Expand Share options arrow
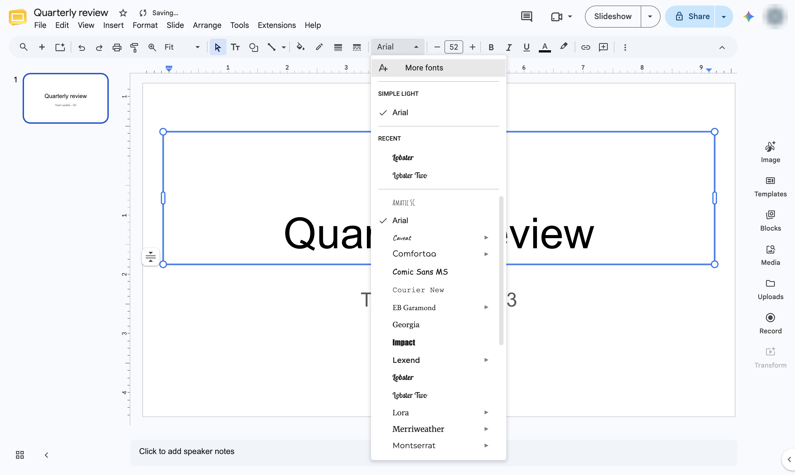The width and height of the screenshot is (795, 475). [724, 17]
